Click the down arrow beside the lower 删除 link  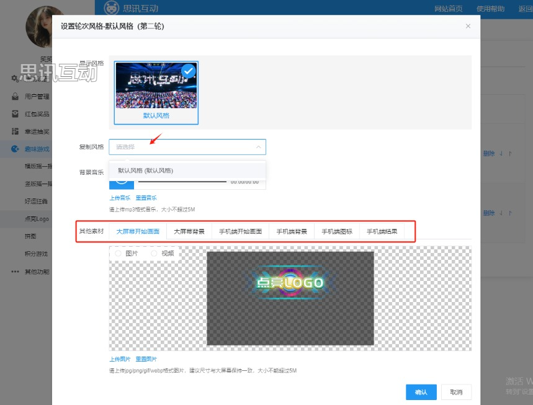[501, 213]
